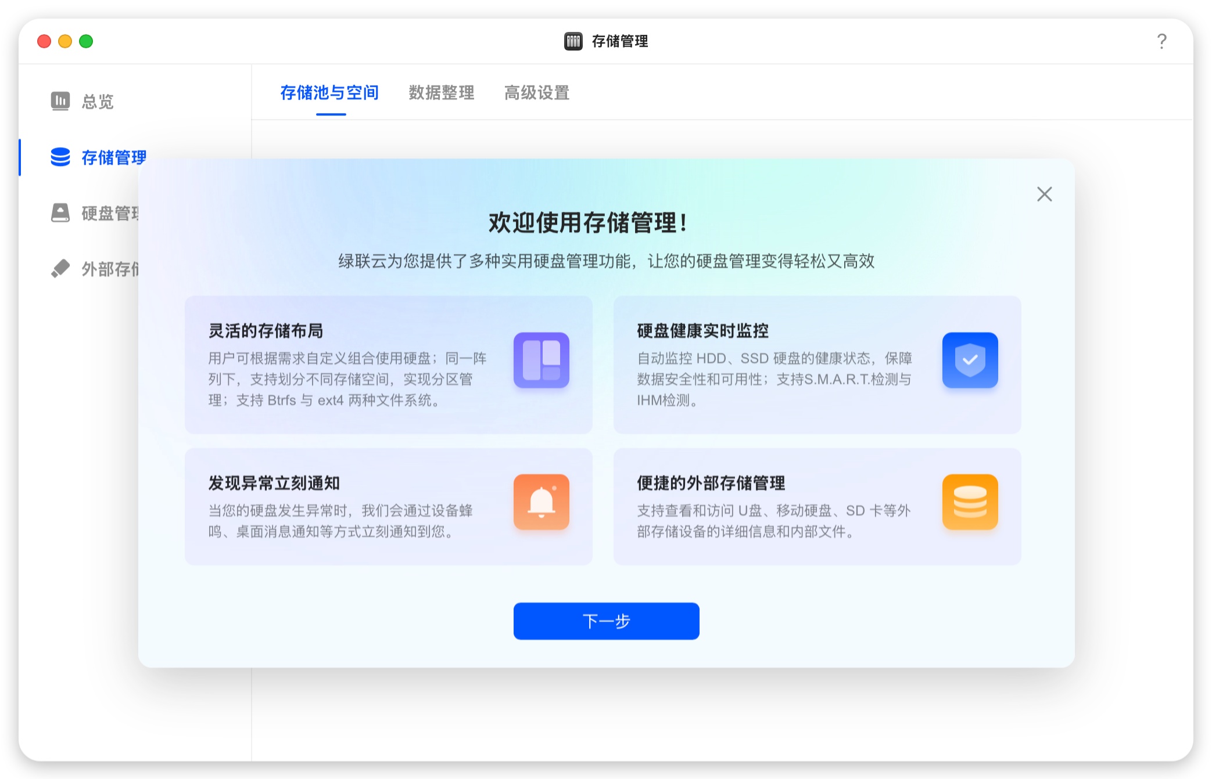Click the green maximize window button

(x=86, y=41)
